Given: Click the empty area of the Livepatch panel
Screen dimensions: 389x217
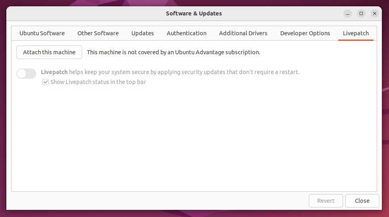Looking at the screenshot, I should pos(194,139).
